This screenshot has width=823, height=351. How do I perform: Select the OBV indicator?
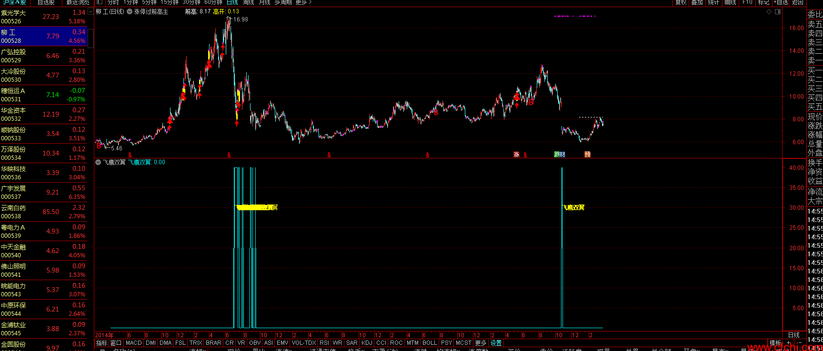[255, 343]
